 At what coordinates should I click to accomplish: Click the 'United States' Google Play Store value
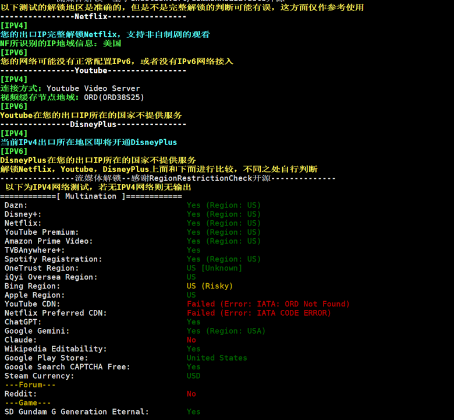pyautogui.click(x=217, y=358)
